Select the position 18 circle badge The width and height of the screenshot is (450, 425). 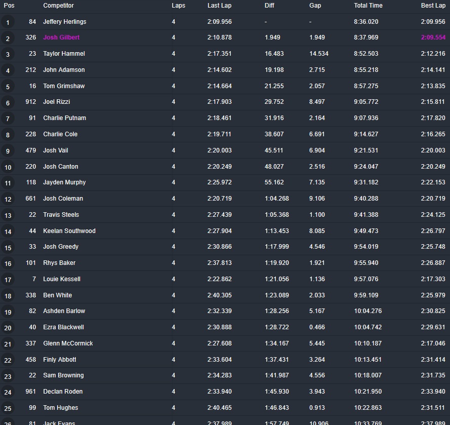pyautogui.click(x=8, y=296)
